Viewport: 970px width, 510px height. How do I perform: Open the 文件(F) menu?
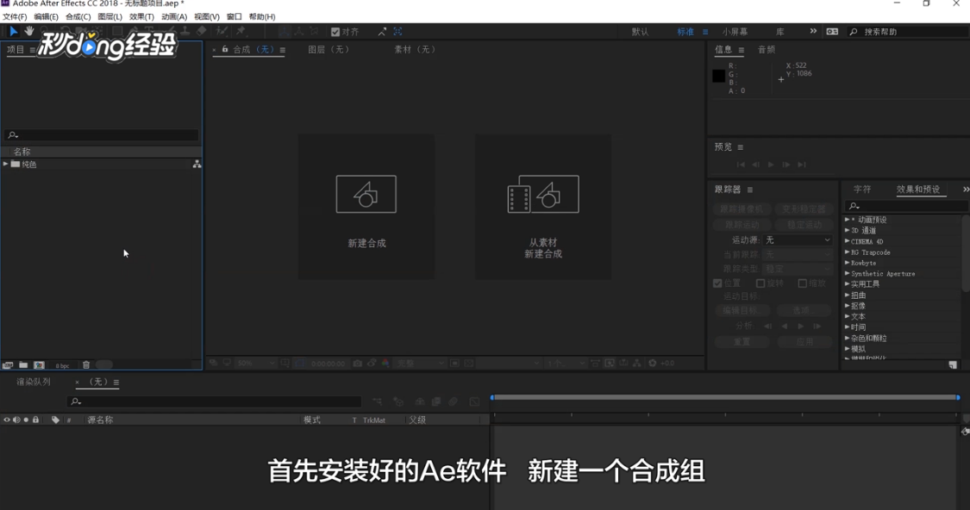coord(15,16)
